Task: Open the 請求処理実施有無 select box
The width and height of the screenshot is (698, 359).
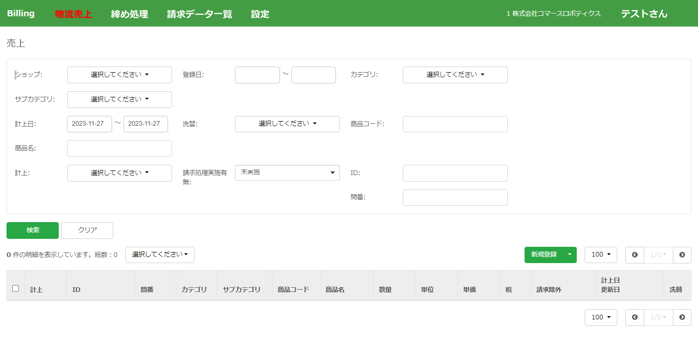Action: click(287, 173)
